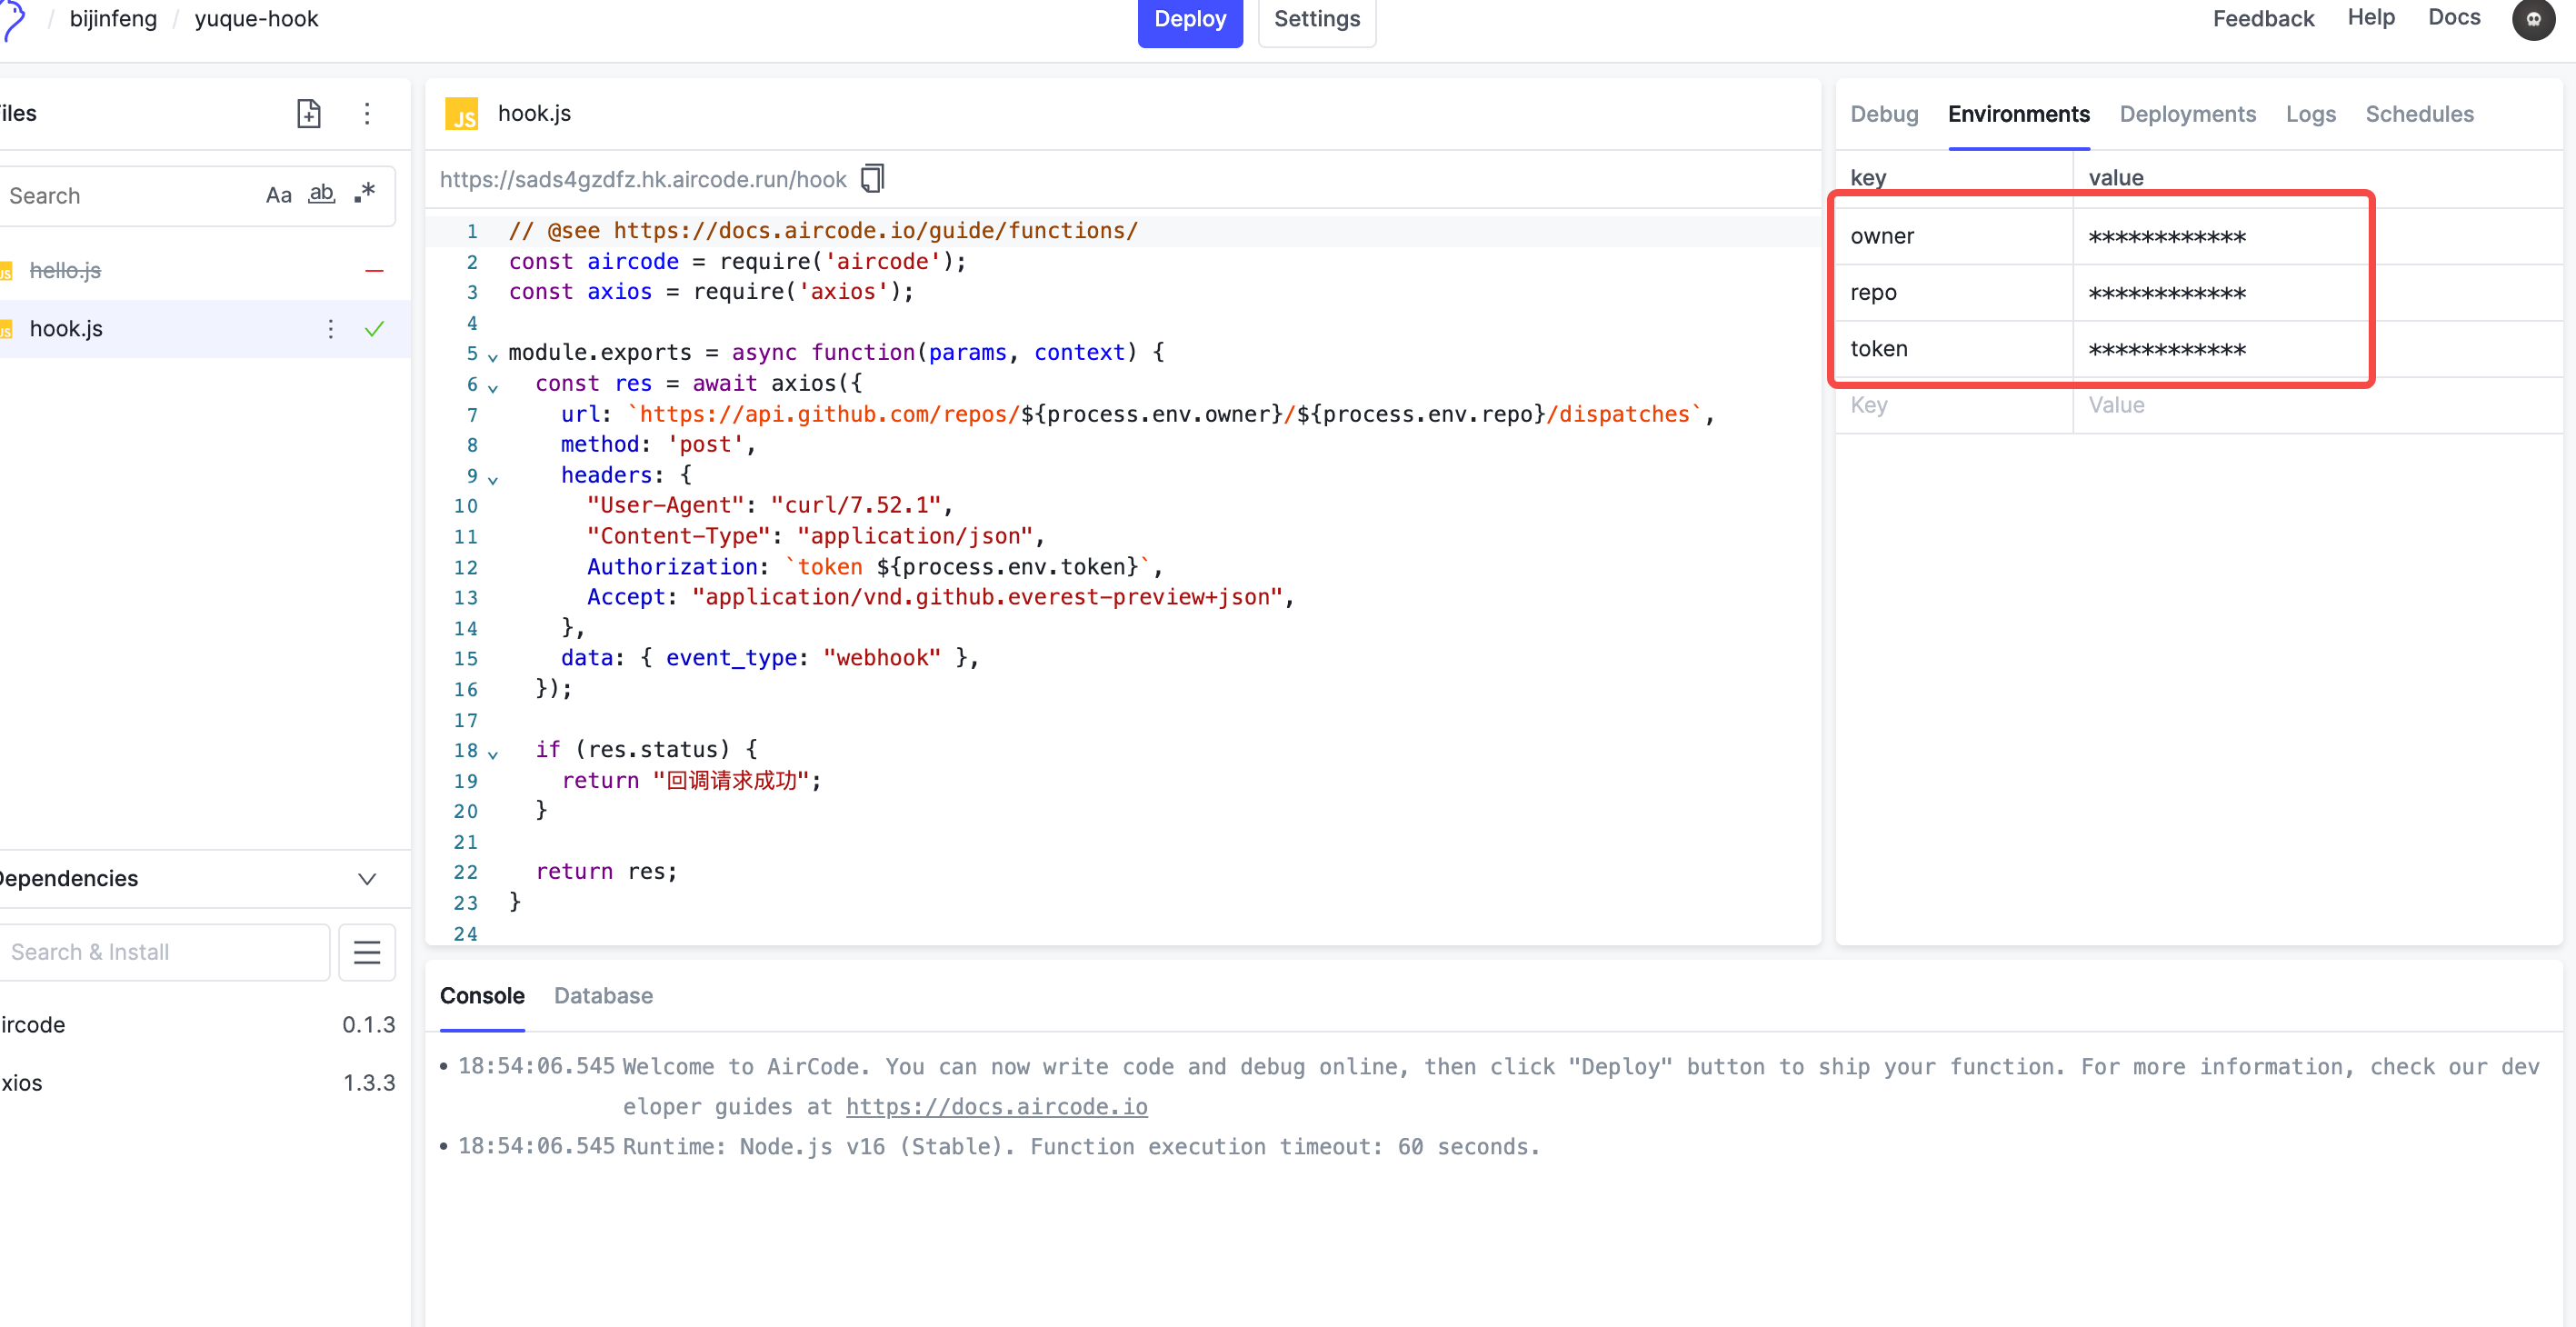
Task: Open the Database tab
Action: click(603, 996)
